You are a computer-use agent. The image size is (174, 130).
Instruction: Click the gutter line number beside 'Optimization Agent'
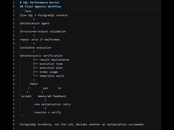pyautogui.click(x=13, y=23)
